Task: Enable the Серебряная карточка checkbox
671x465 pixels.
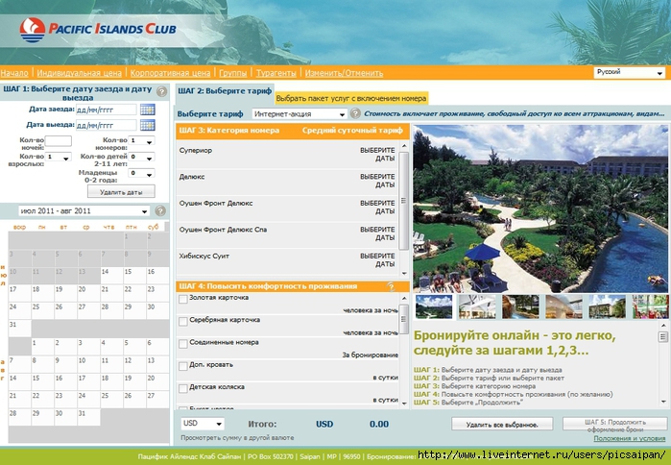Action: [183, 320]
